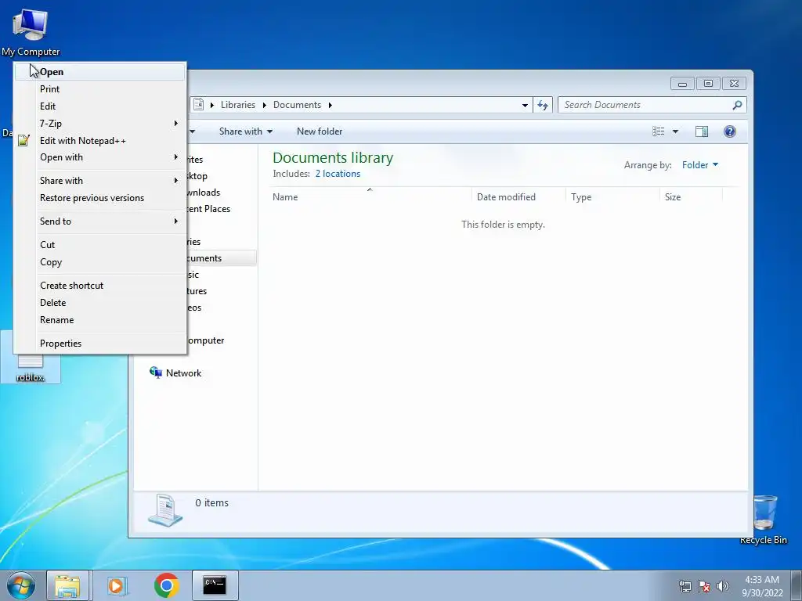Expand the arrow after Libraries in breadcrumb
Viewport: 802px width, 601px height.
264,106
